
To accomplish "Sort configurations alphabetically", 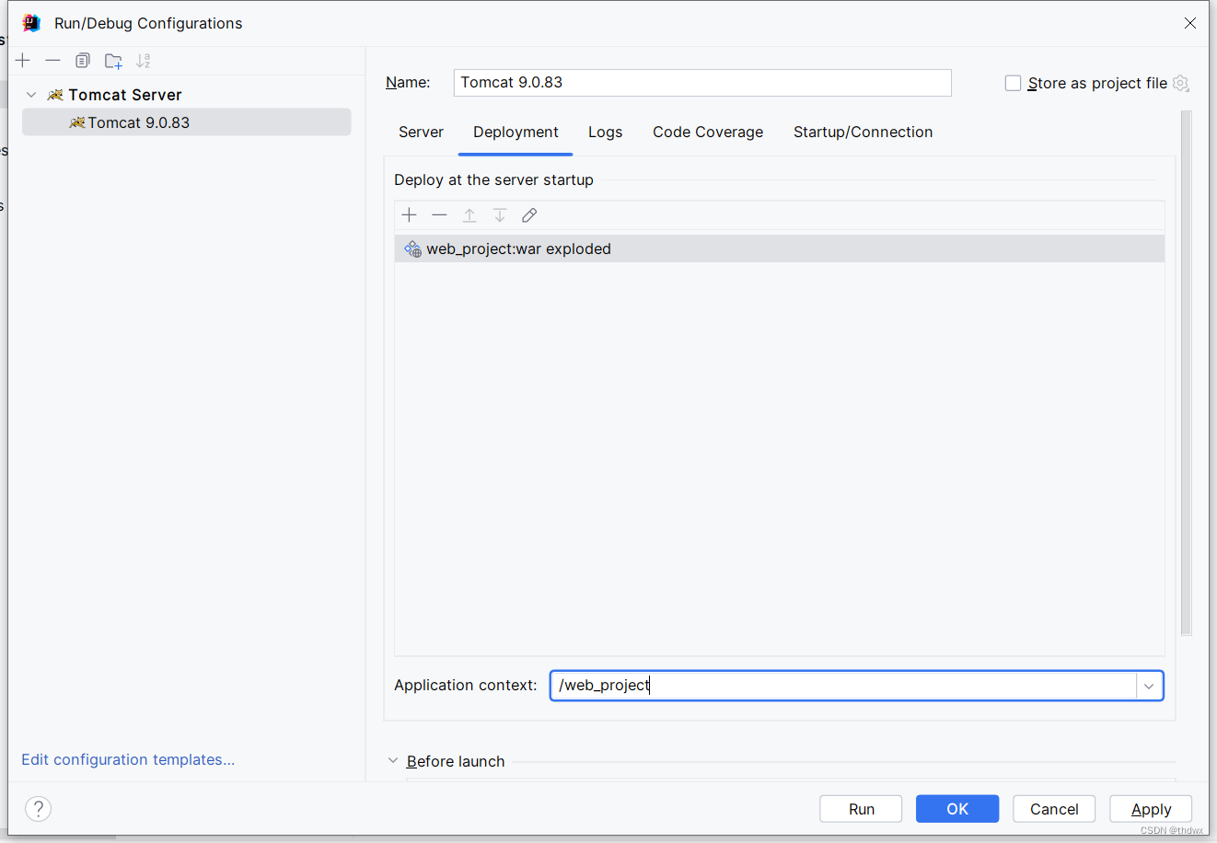I will [144, 61].
